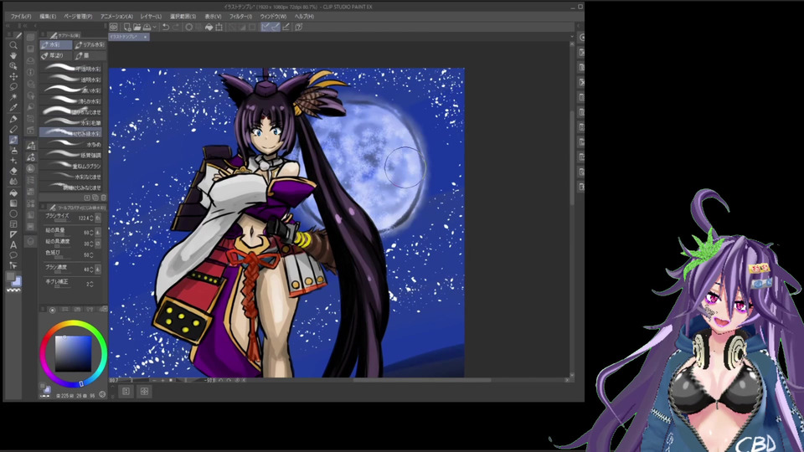Image resolution: width=804 pixels, height=452 pixels.
Task: Click color stretch stepper arrows beside 50
Action: click(92, 254)
